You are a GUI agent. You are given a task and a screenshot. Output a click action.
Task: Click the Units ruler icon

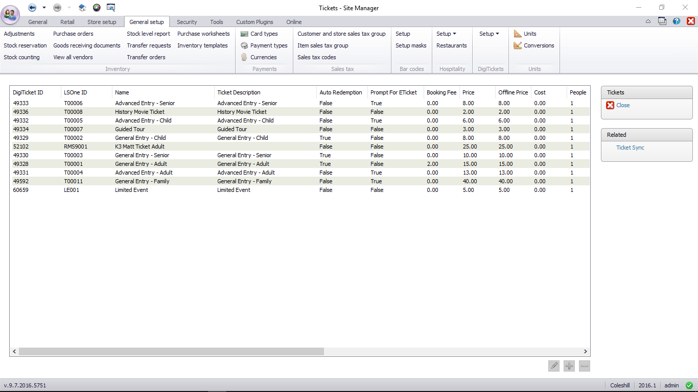(518, 34)
